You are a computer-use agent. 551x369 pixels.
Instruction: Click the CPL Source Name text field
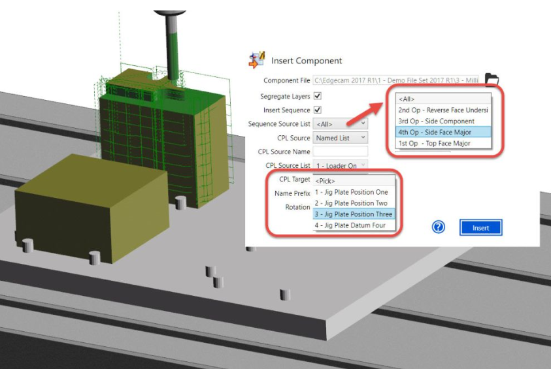click(x=341, y=152)
